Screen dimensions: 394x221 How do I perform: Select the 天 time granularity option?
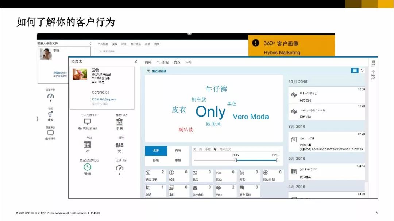pyautogui.click(x=194, y=149)
